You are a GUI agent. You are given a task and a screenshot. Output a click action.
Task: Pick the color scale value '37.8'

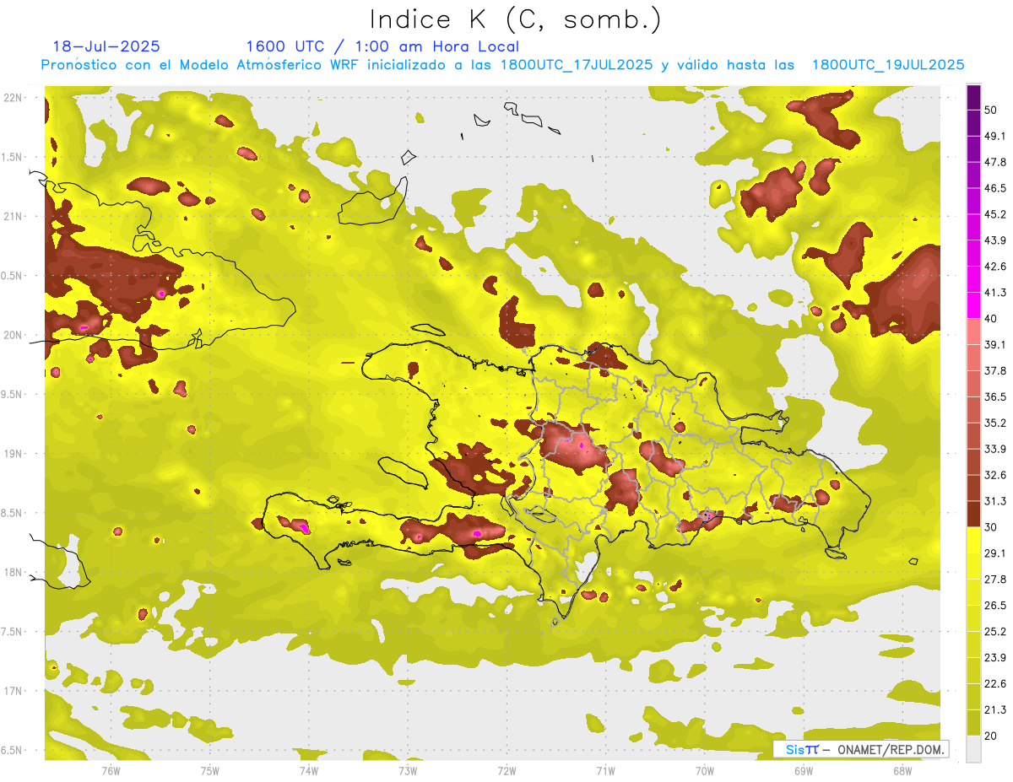pyautogui.click(x=995, y=370)
